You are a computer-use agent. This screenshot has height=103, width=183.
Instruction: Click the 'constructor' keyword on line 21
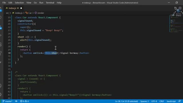25,24
